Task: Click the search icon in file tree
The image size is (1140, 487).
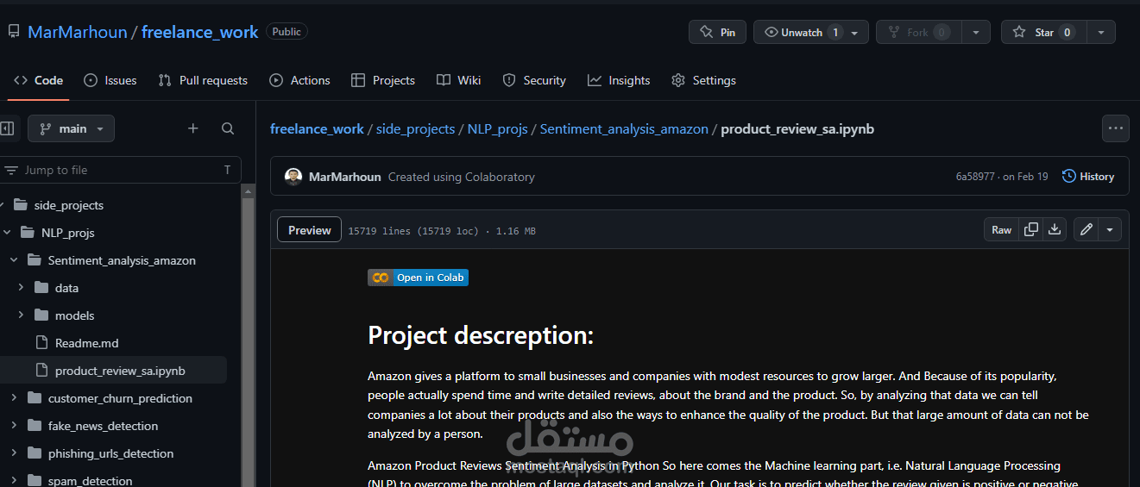Action: [228, 128]
